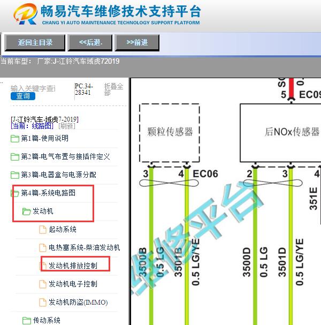The width and height of the screenshot is (321, 325).
Task: Click the 当前车型 vehicle info bar text
Action: pyautogui.click(x=60, y=62)
